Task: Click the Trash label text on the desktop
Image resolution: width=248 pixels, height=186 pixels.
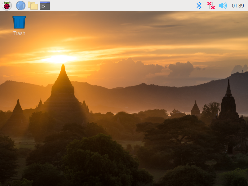Action: 19,33
